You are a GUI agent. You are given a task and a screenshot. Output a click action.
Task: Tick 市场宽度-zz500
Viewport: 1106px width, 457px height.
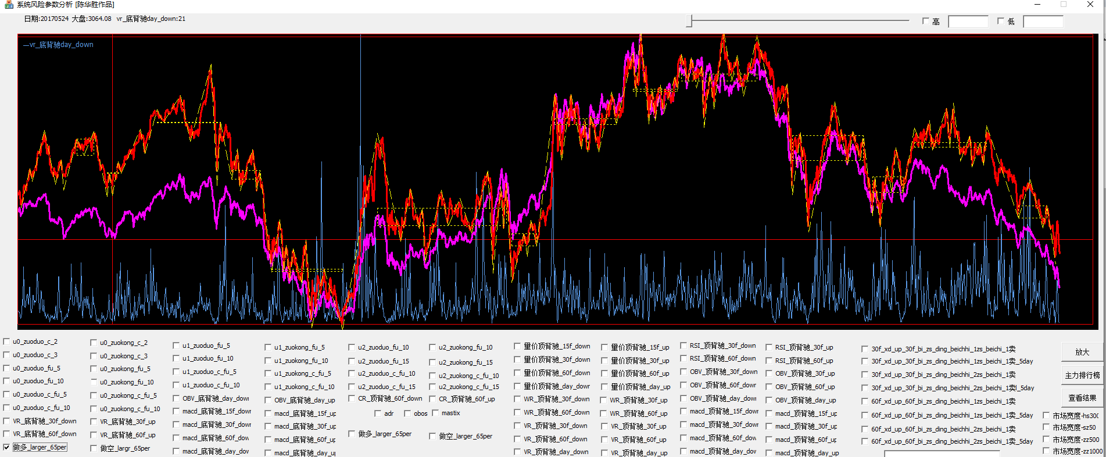pos(1046,440)
